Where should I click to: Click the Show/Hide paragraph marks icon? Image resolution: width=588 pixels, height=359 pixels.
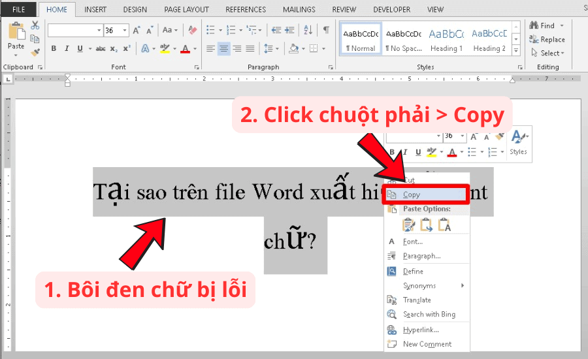click(326, 30)
